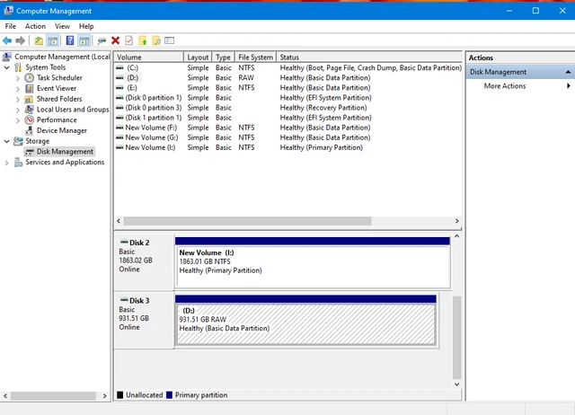Collapse the System Tools tree node
The height and width of the screenshot is (415, 575).
pos(7,67)
